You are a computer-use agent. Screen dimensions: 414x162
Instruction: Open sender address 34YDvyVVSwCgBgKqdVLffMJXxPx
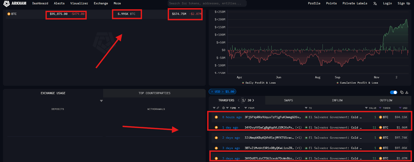[x=269, y=128]
